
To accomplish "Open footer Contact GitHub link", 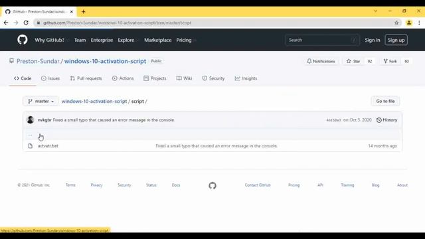I will coord(258,185).
